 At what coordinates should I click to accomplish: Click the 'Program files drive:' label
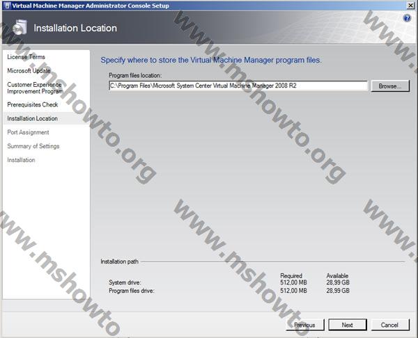(x=132, y=291)
